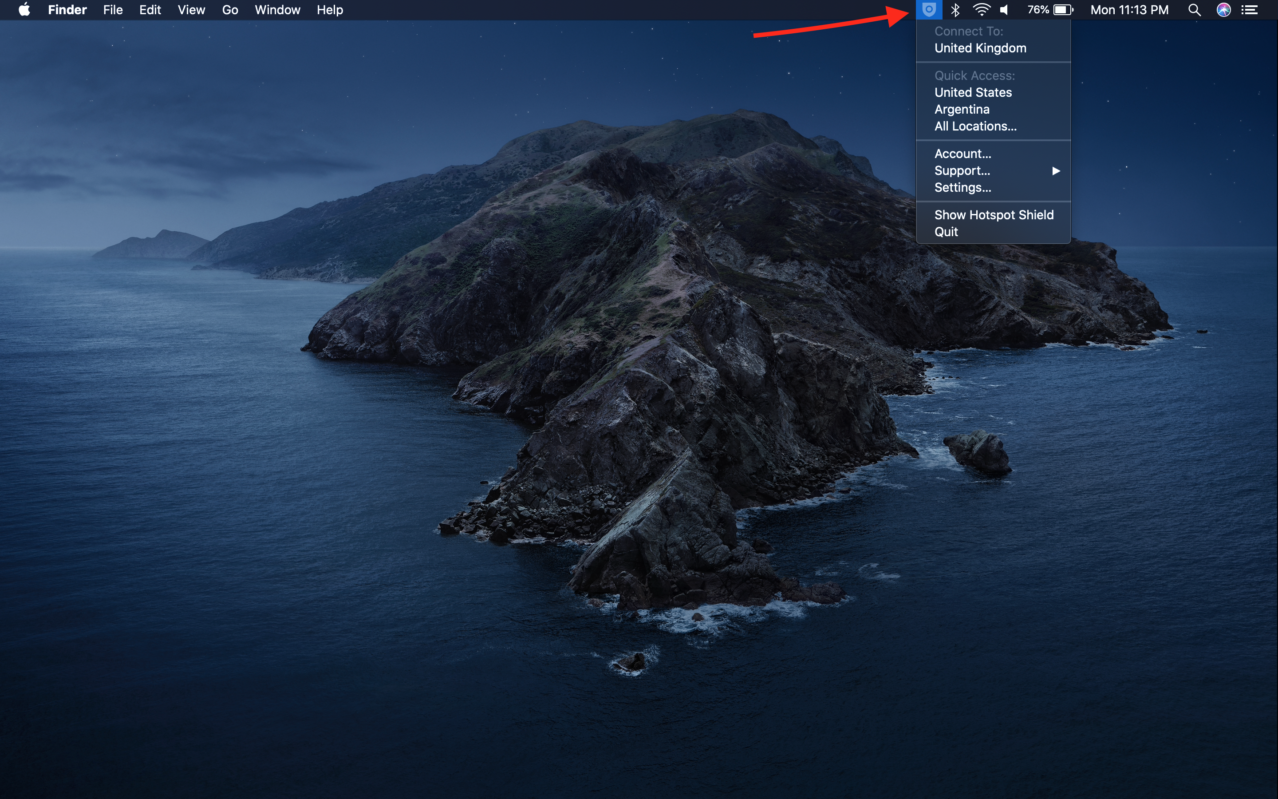Expand the Support submenu arrow
Image resolution: width=1278 pixels, height=799 pixels.
(x=1057, y=170)
